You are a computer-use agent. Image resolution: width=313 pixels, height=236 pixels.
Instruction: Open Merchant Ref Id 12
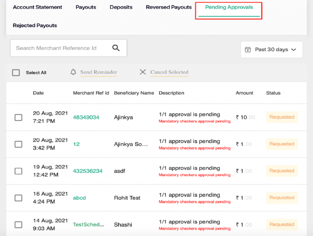point(76,144)
